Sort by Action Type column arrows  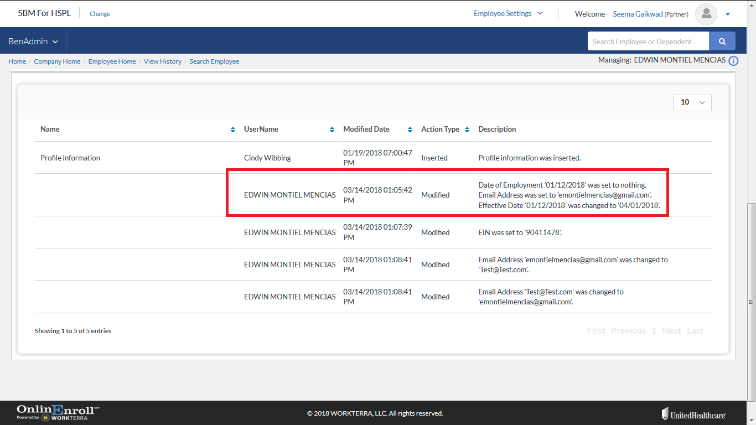tap(467, 129)
